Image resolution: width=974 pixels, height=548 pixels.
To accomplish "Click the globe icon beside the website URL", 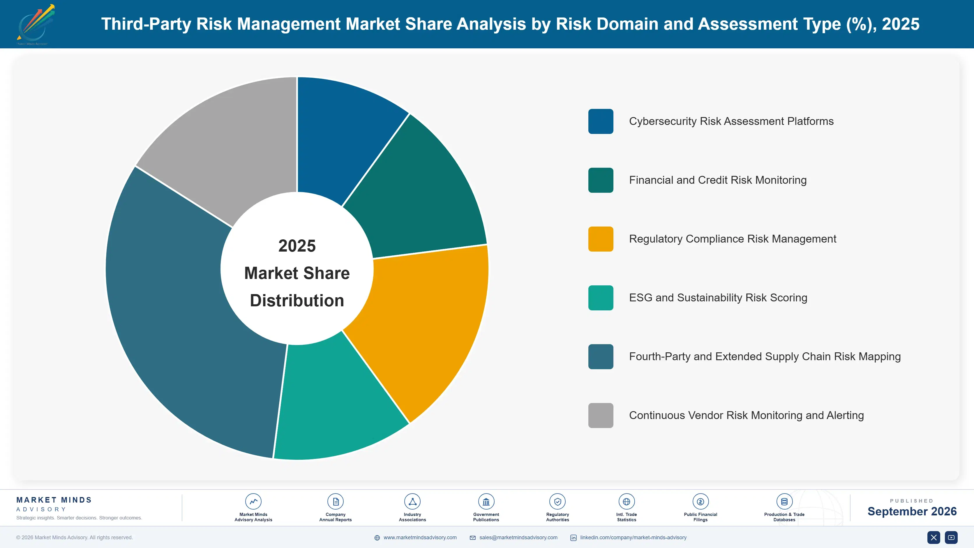I will click(x=377, y=538).
